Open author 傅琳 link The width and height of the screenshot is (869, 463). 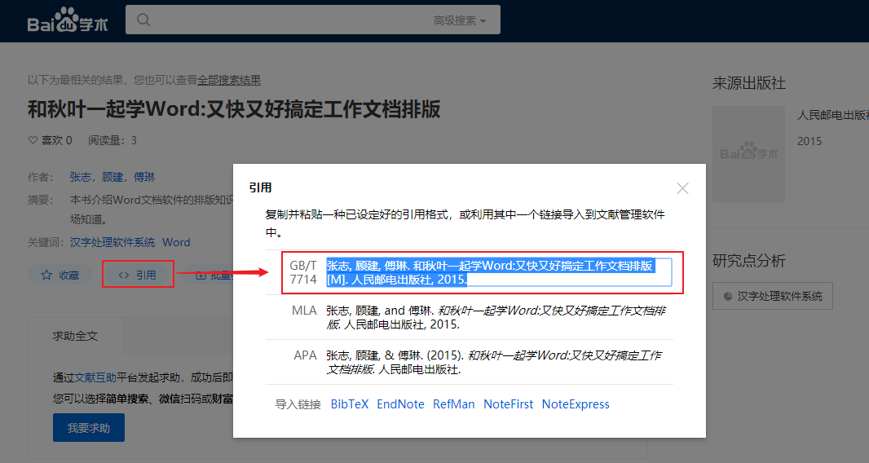[x=144, y=177]
